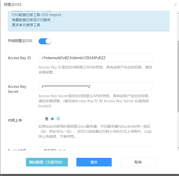Click the 阿里云OSS dialog title

tap(13, 5)
